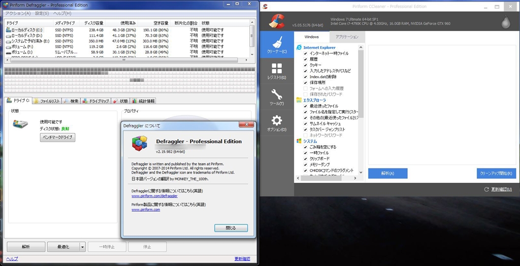Click the ボリューム (F:) drive icon
Image resolution: width=520 pixels, height=266 pixels.
(8, 47)
